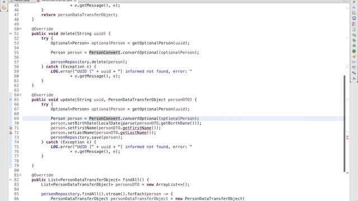Click the blue monitor icon in right sidebar
The width and height of the screenshot is (358, 201).
[354, 18]
